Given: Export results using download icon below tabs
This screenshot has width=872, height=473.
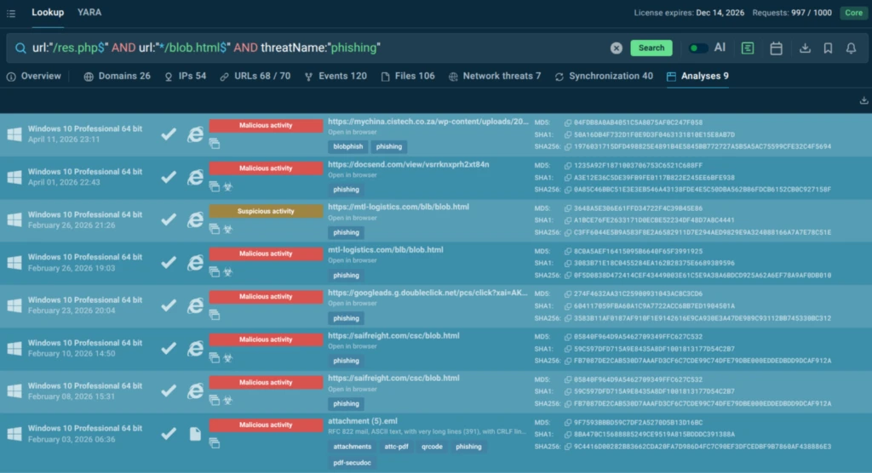Looking at the screenshot, I should pyautogui.click(x=864, y=100).
